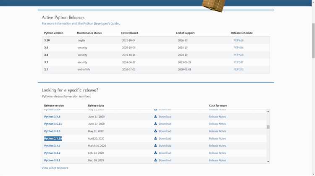Click the 3.10 version cell
This screenshot has height=176, width=315.
click(x=47, y=41)
